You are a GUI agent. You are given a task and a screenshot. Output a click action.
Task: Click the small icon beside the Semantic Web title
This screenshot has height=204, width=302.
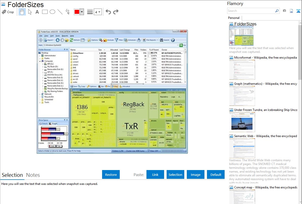[231, 136]
